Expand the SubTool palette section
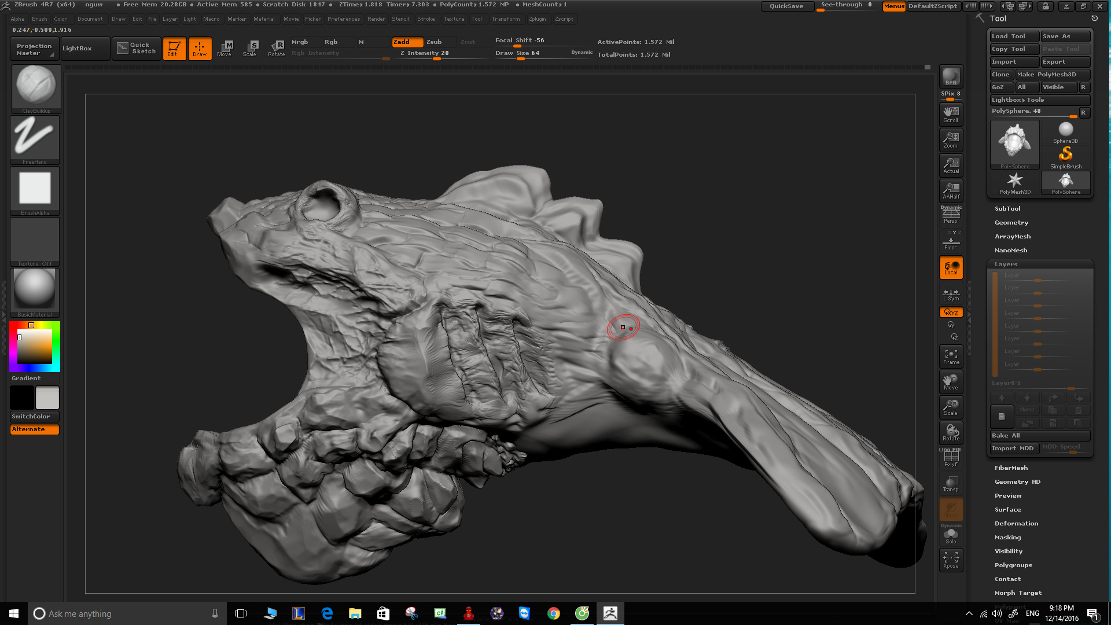 click(1007, 208)
